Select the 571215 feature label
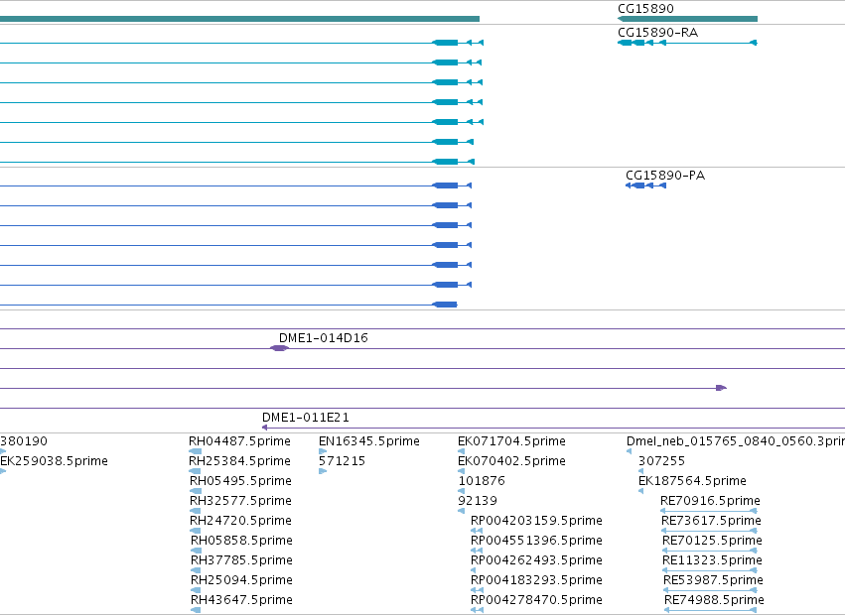 coord(342,461)
